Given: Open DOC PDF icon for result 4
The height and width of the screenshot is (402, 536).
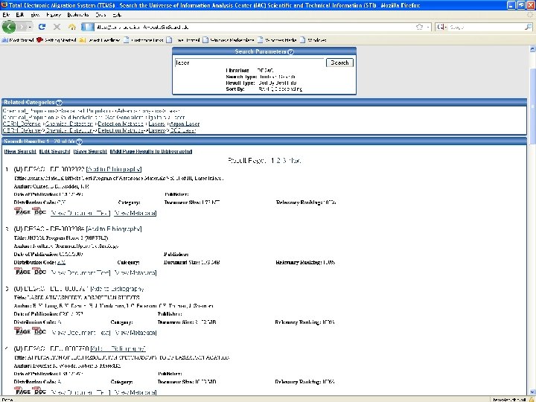Looking at the screenshot, I should [39, 391].
